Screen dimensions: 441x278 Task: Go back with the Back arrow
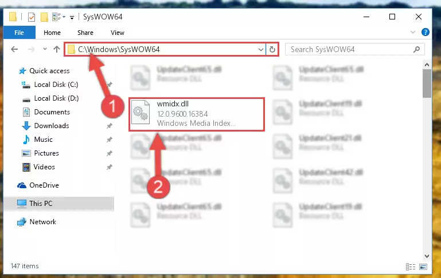[14, 49]
